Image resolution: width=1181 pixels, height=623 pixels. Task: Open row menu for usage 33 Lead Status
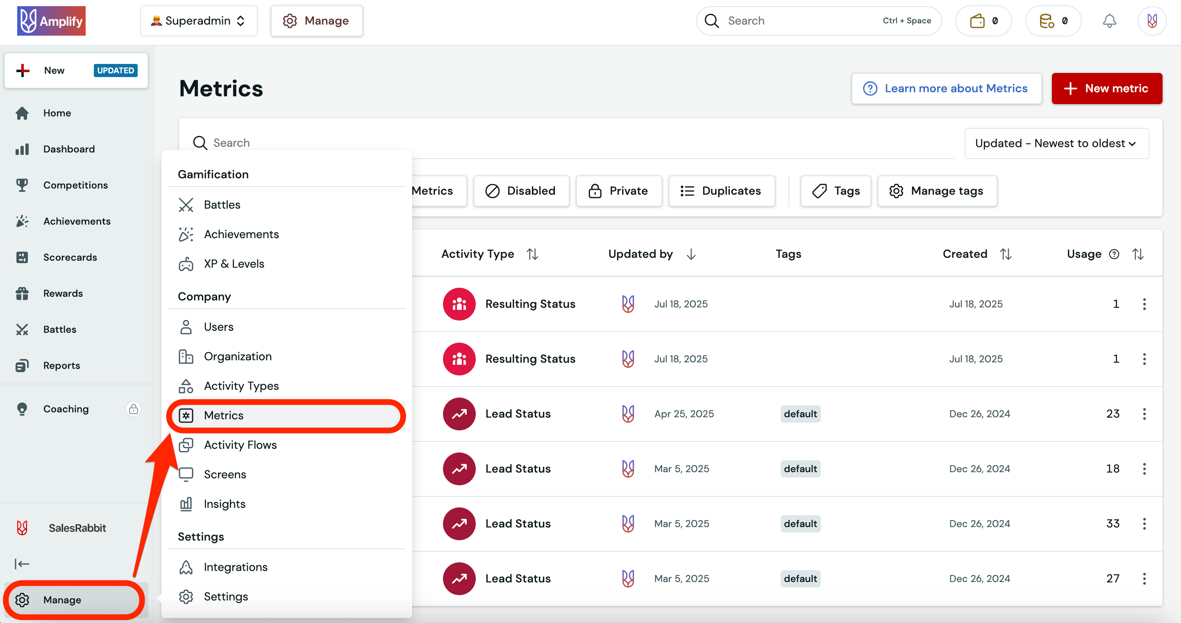pos(1144,523)
